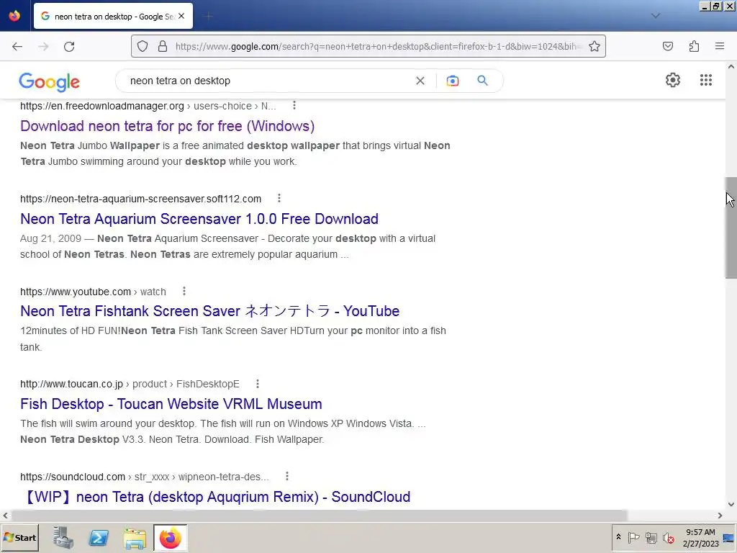The image size is (737, 553).
Task: Open the Extensions puzzle icon
Action: point(694,46)
